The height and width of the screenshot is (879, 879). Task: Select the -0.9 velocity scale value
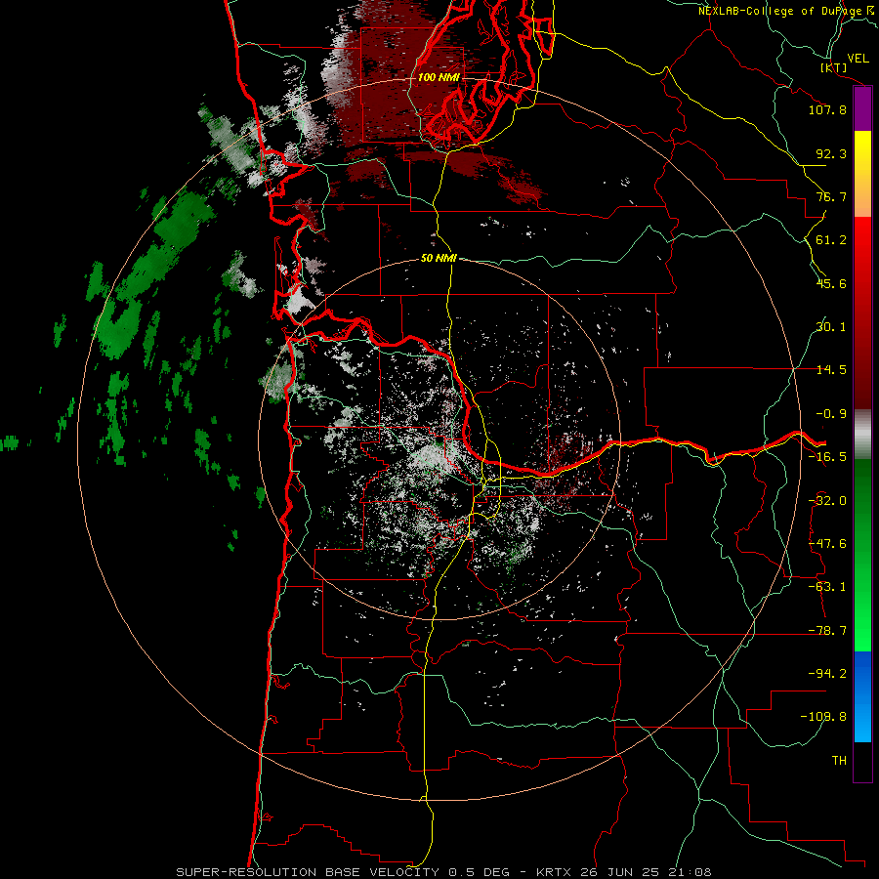click(x=831, y=414)
